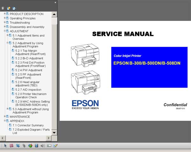Expand Operating Principles bookmark
The image size is (191, 152).
point(5,18)
